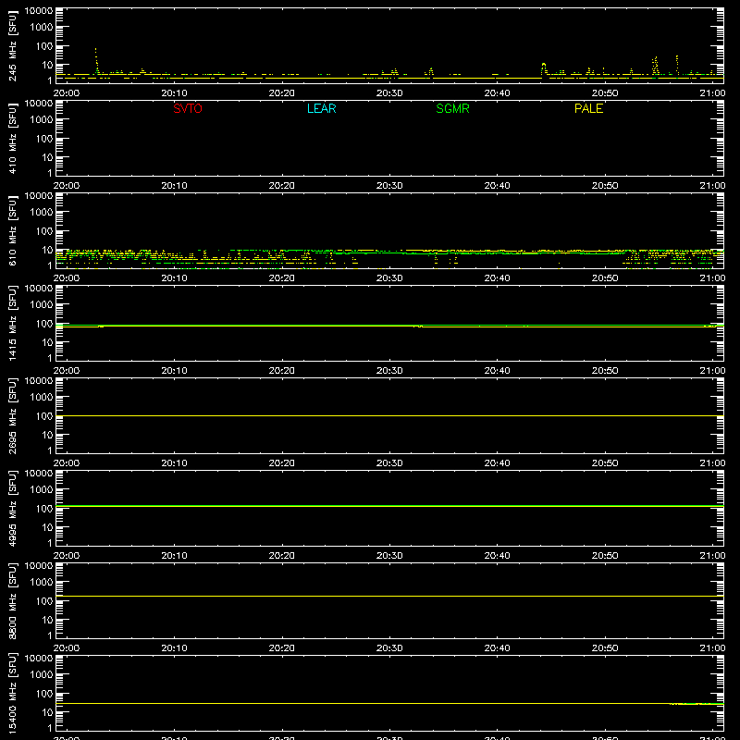Click 20:40 tick label under 4995 MHz panel
This screenshot has width=740, height=740.
tap(497, 556)
